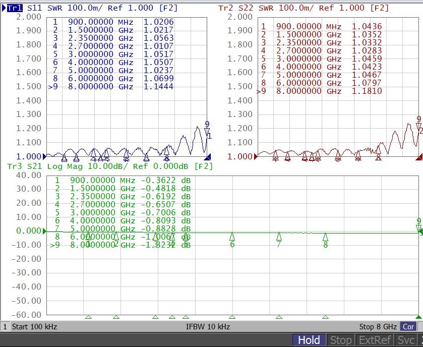Toggle the Hold trigger status indicator
The width and height of the screenshot is (423, 347).
309,340
